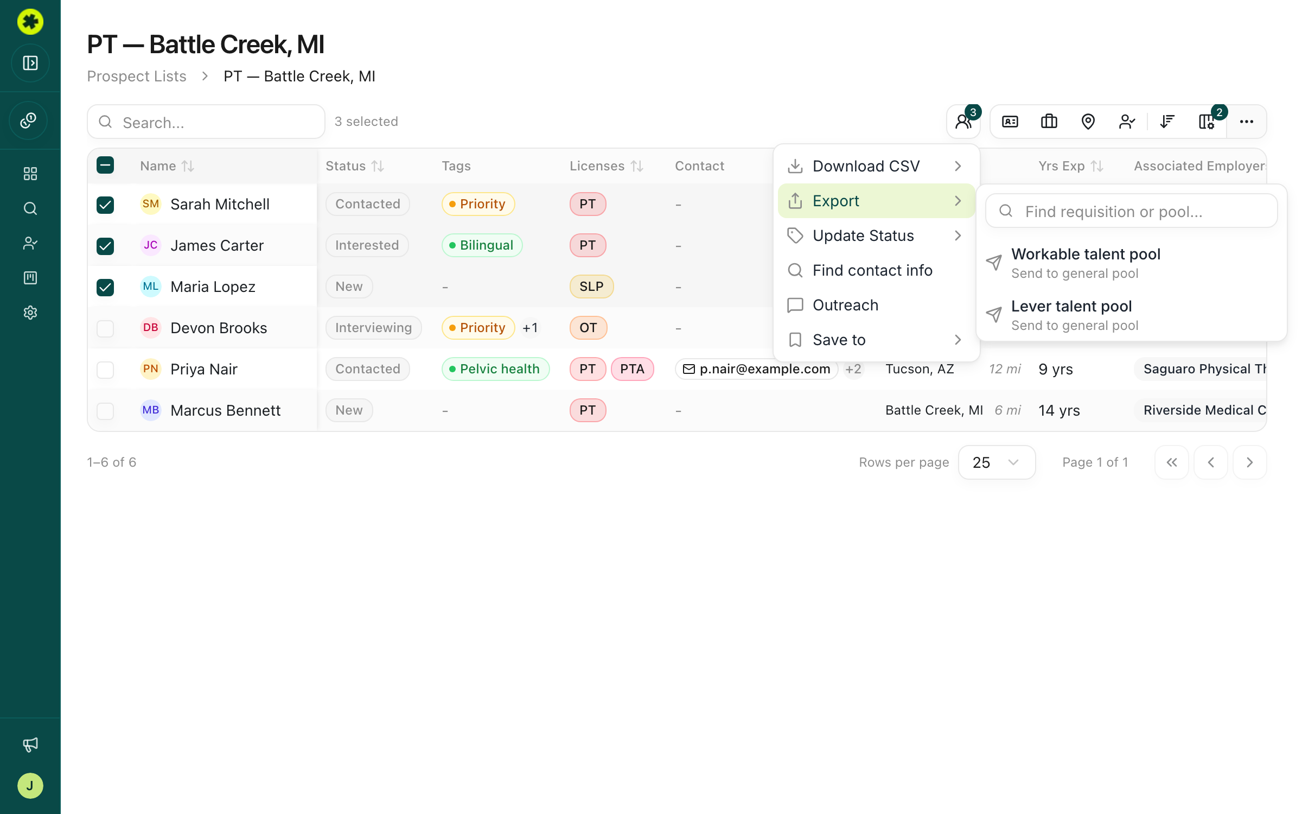The image size is (1302, 814).
Task: Expand Devon Brooks's +1 tags
Action: click(530, 328)
